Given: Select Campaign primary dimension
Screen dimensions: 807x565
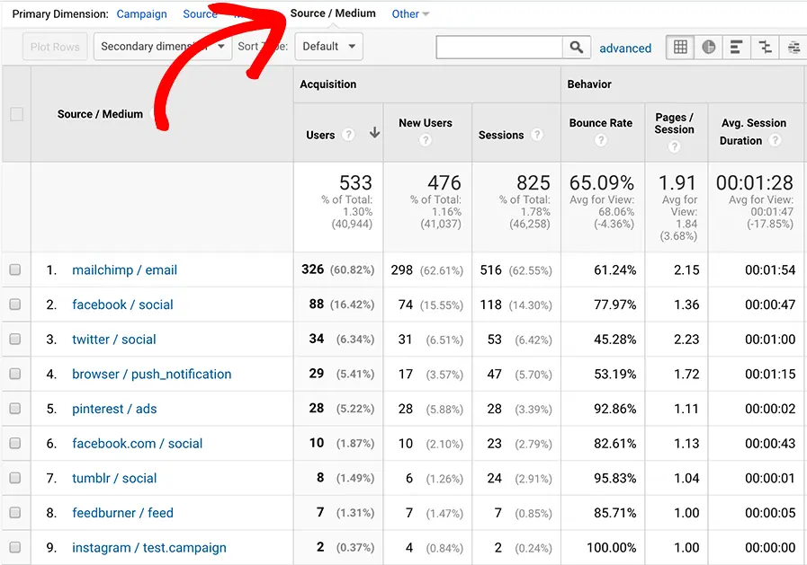Looking at the screenshot, I should point(141,13).
